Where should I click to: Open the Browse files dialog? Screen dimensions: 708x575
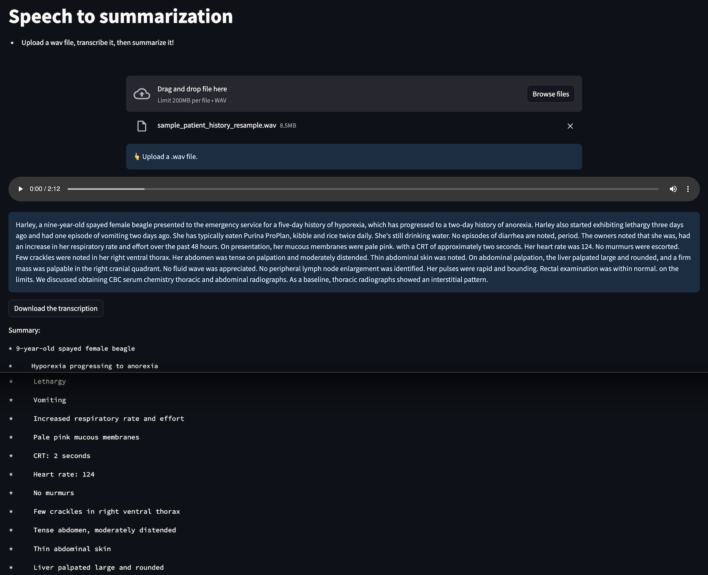pos(551,94)
